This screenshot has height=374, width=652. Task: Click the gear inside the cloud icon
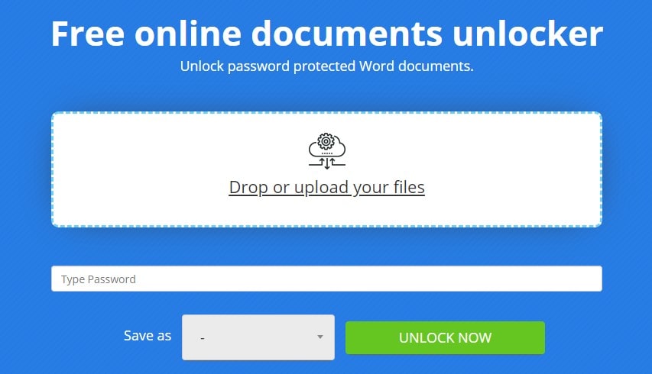[x=326, y=141]
